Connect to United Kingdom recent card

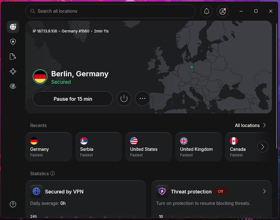[199, 147]
